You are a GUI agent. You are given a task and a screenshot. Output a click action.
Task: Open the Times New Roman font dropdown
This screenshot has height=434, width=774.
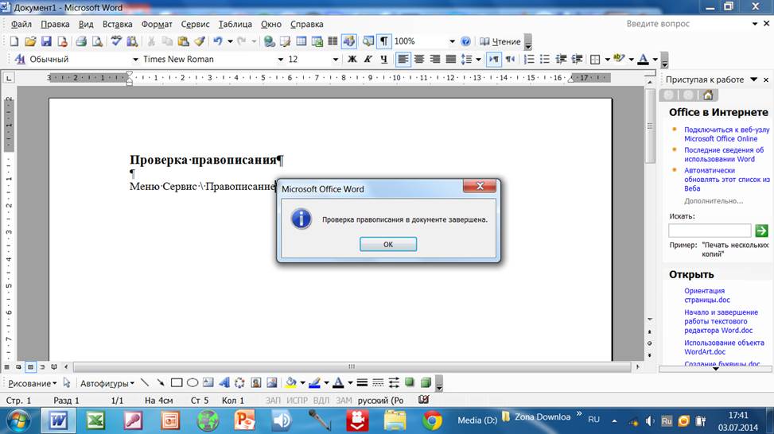(x=280, y=59)
